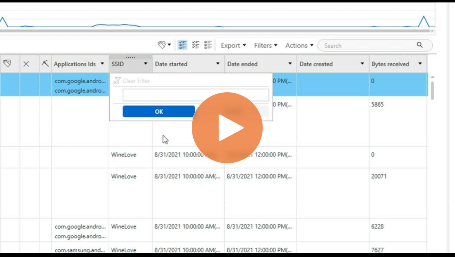Expand the SSID column filter dropdown
The height and width of the screenshot is (257, 455).
tap(146, 64)
